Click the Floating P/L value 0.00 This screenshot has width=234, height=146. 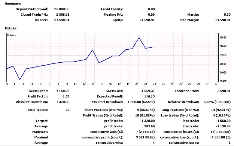point(151,15)
